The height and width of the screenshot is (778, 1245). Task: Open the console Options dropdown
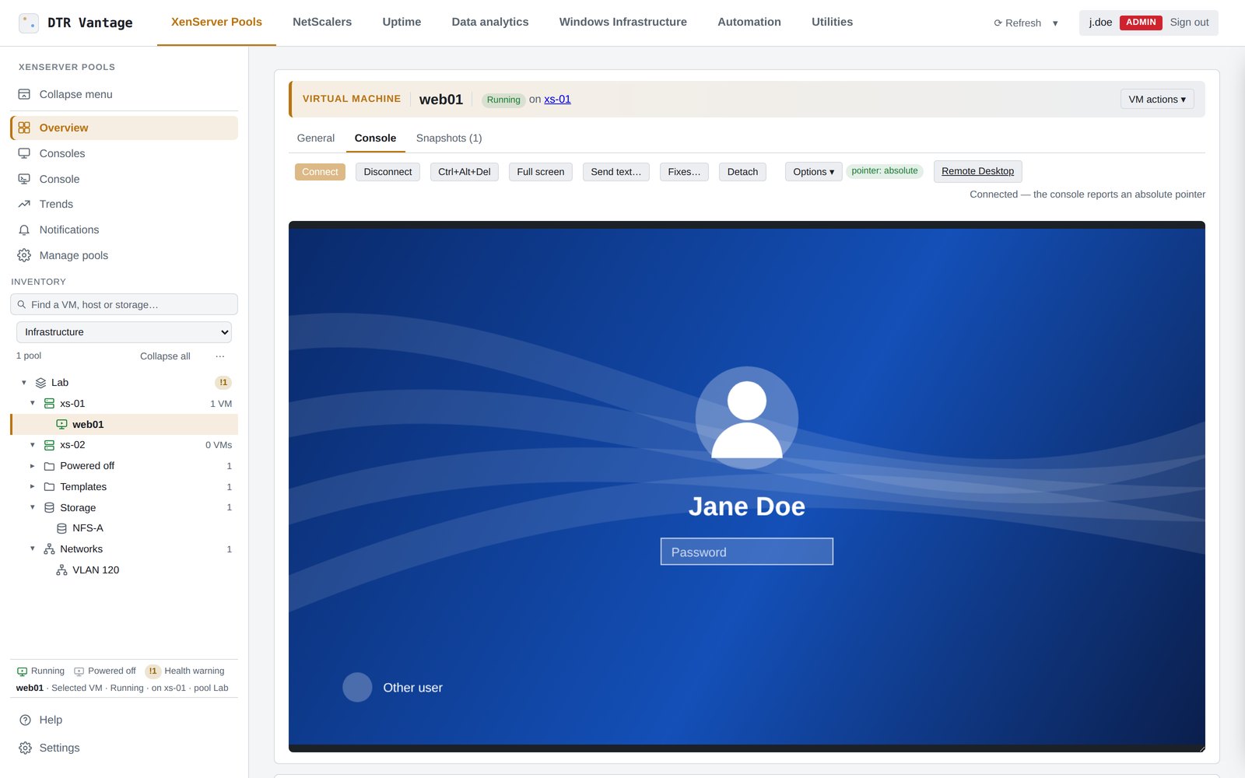pos(813,172)
